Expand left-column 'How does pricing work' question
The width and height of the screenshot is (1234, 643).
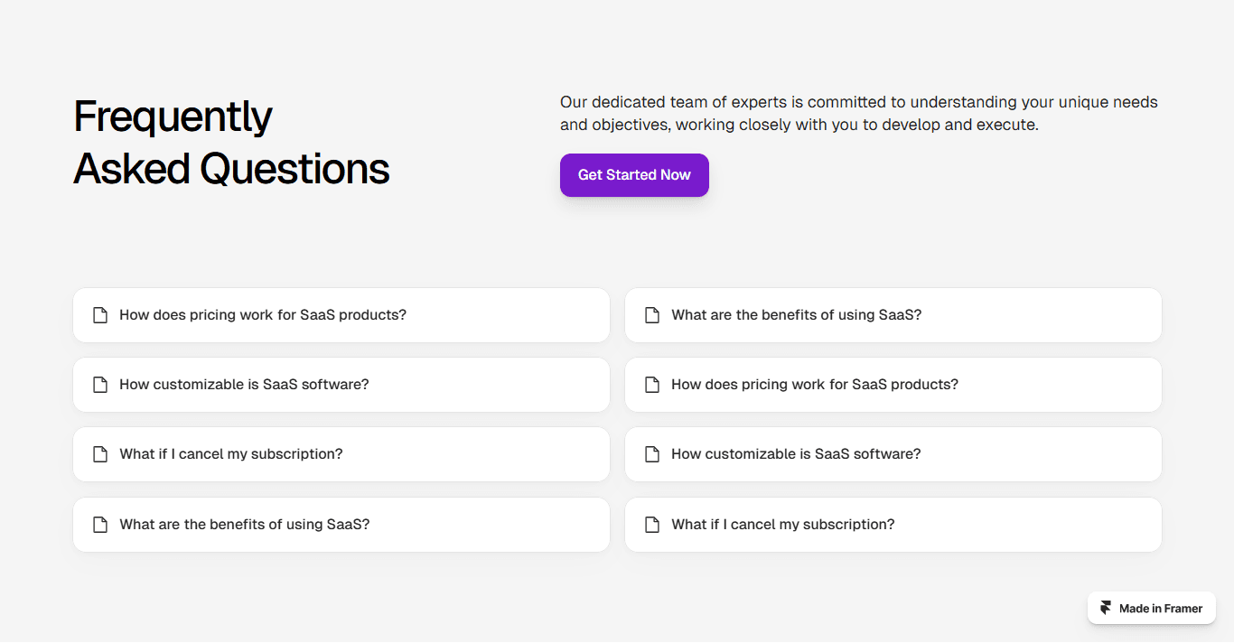point(341,315)
